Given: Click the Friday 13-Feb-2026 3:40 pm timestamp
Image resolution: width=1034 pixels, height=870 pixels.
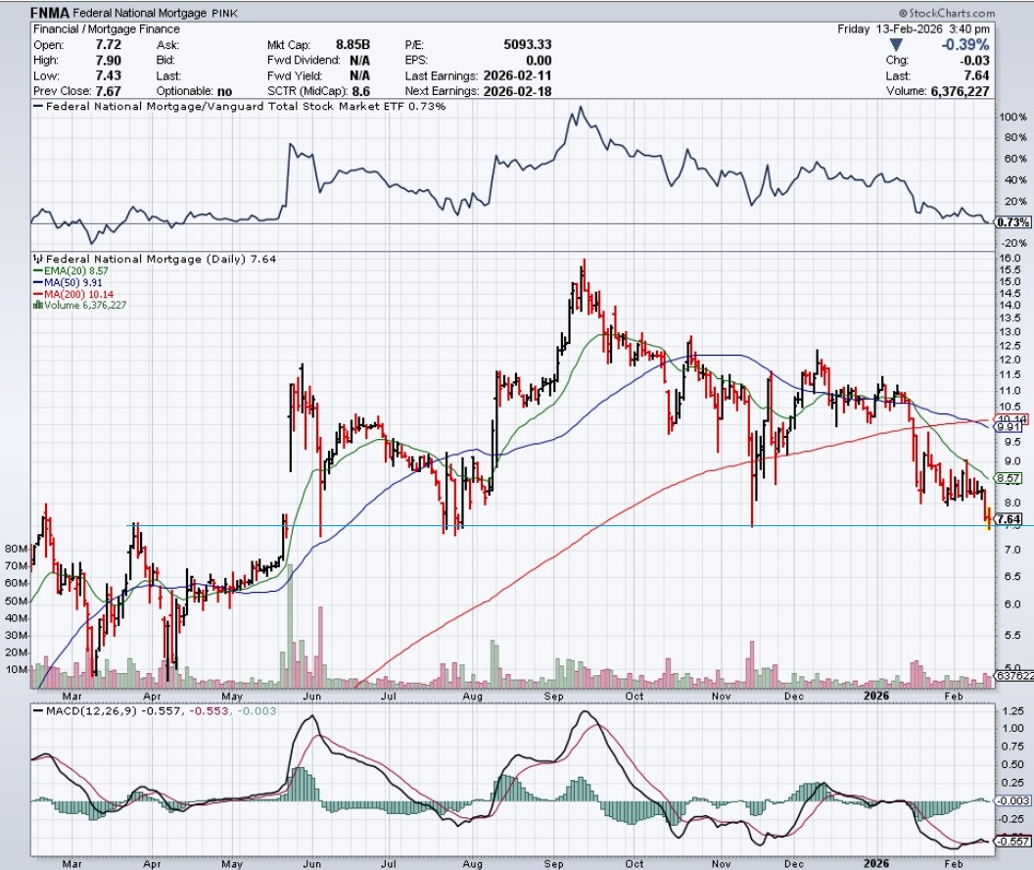Looking at the screenshot, I should [x=914, y=29].
